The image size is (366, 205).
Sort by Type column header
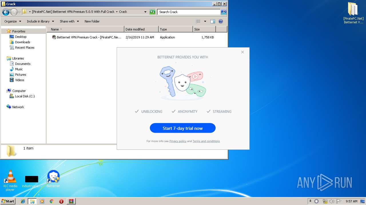(176, 29)
